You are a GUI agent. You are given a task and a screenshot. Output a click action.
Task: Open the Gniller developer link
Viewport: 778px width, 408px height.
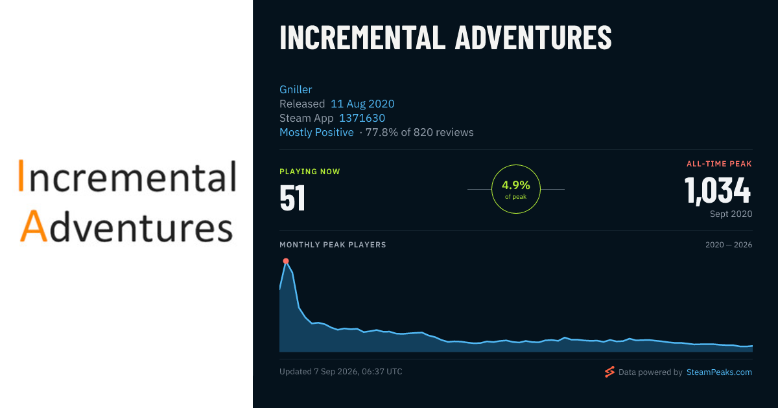(x=296, y=89)
